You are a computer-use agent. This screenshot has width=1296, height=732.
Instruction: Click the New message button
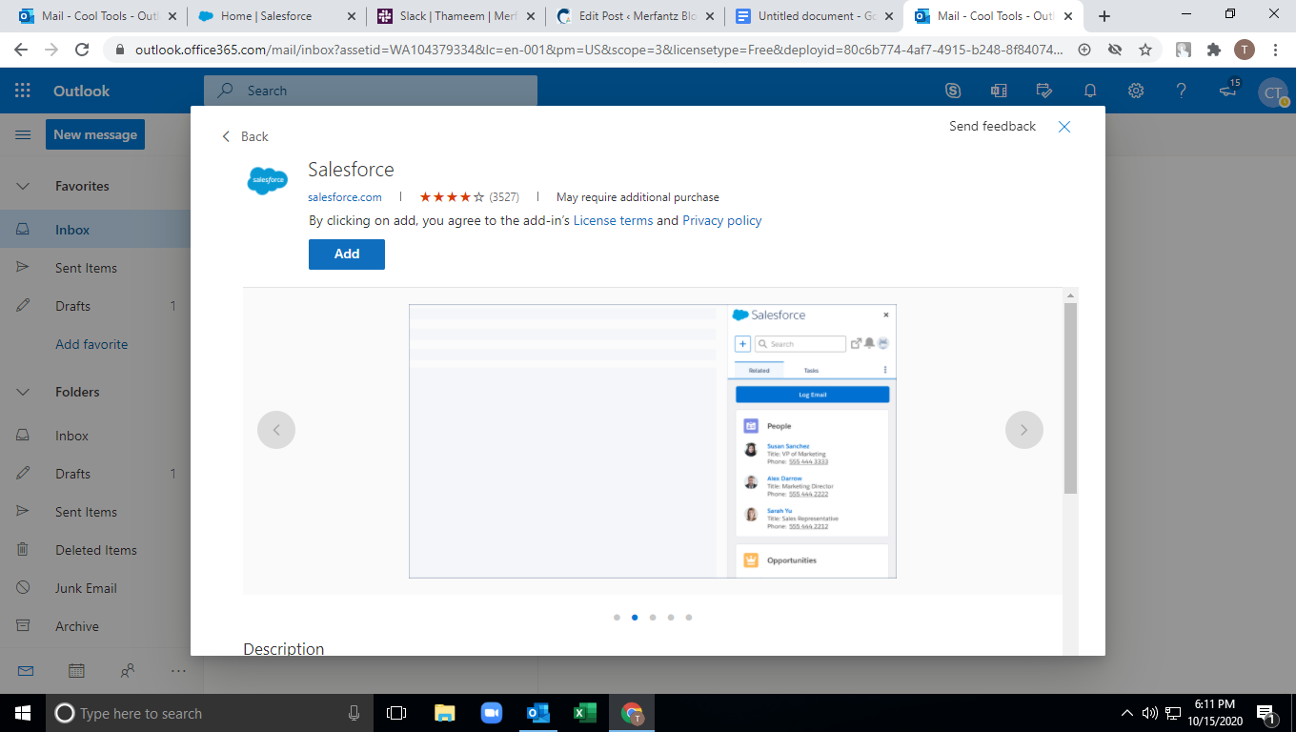click(x=95, y=134)
